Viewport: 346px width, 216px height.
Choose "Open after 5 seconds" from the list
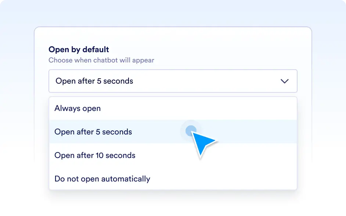click(x=173, y=132)
